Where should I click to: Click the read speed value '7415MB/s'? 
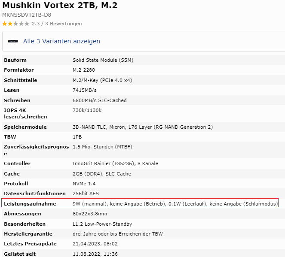[x=85, y=90]
